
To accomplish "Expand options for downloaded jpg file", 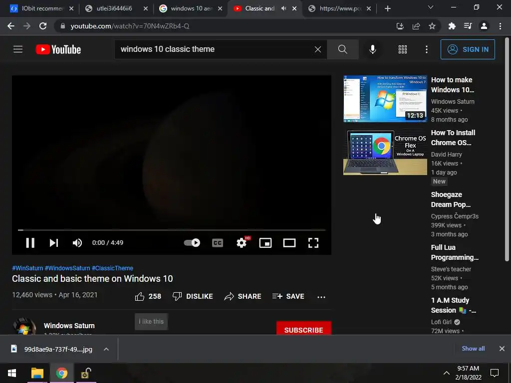I will coord(106,349).
